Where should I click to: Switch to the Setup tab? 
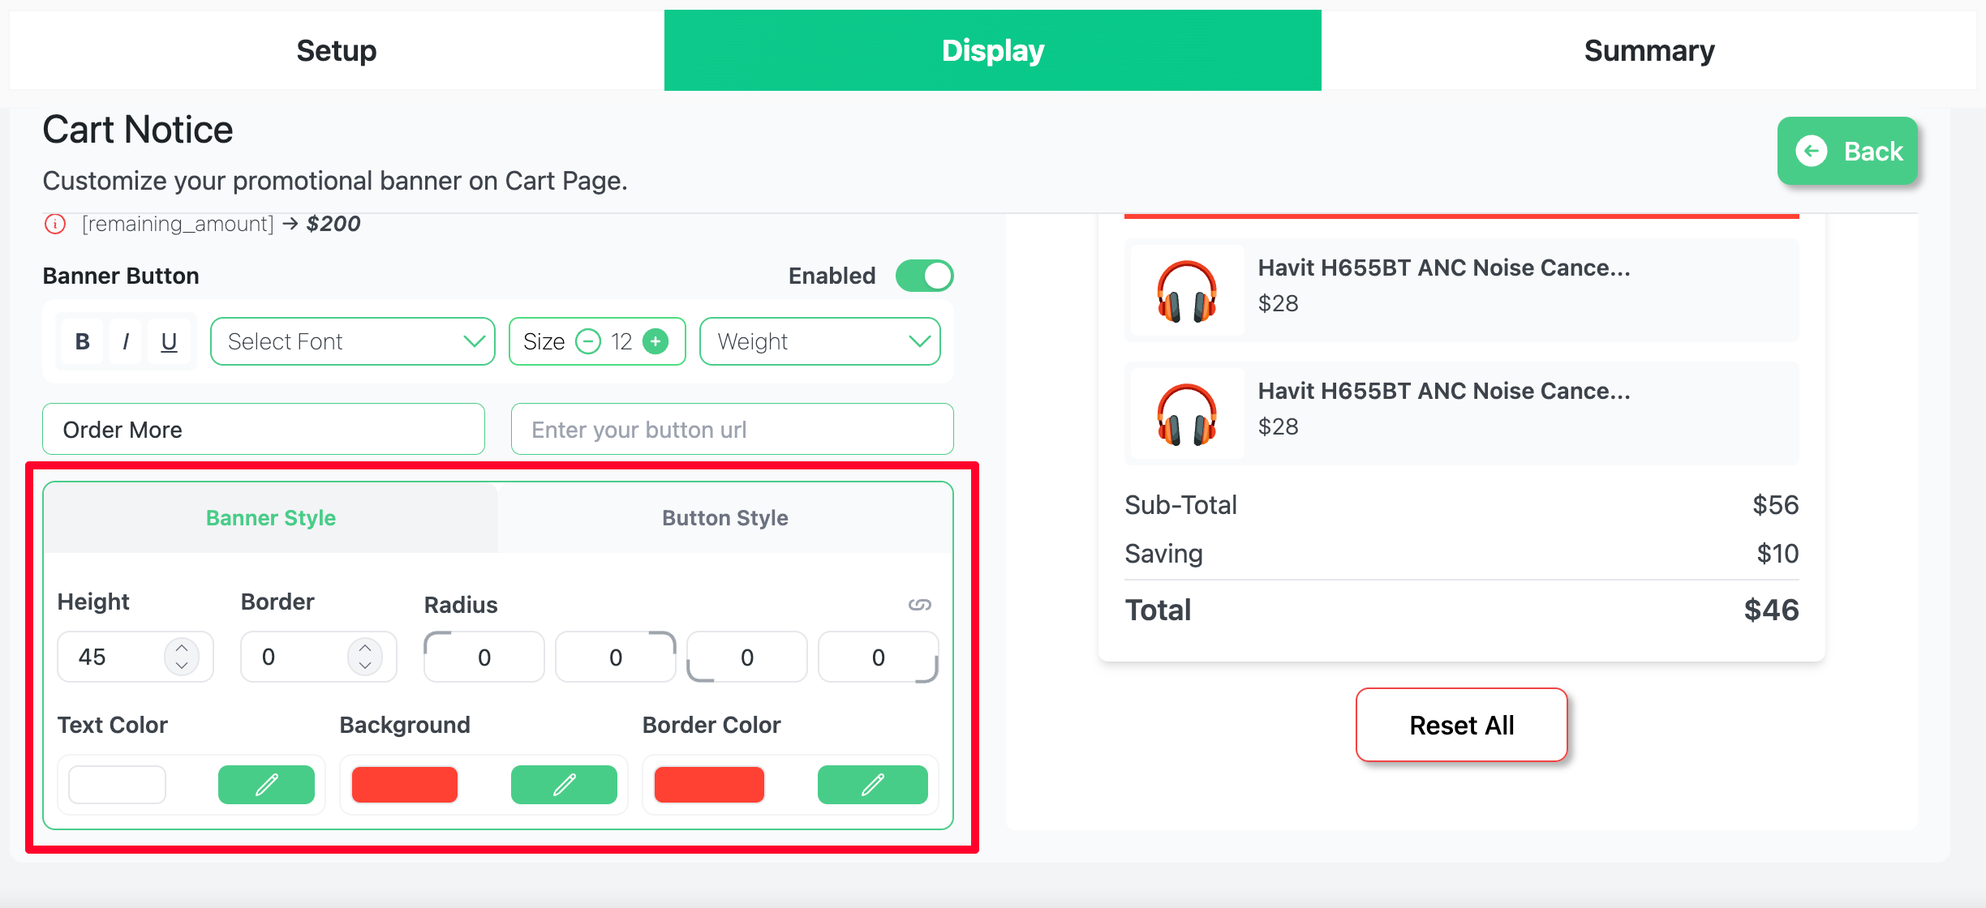coord(336,49)
